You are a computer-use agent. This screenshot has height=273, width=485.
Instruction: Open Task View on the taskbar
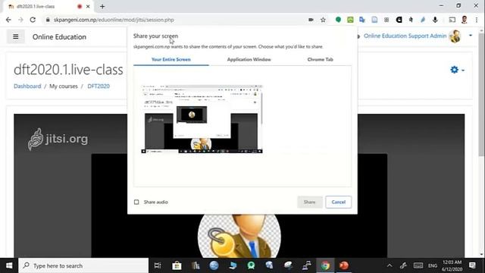[x=158, y=265]
